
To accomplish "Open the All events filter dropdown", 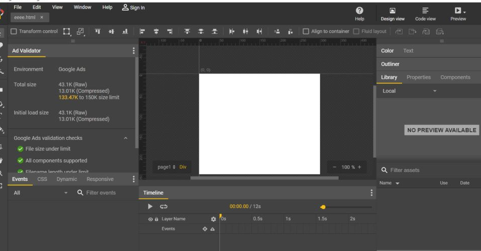I will click(x=40, y=193).
